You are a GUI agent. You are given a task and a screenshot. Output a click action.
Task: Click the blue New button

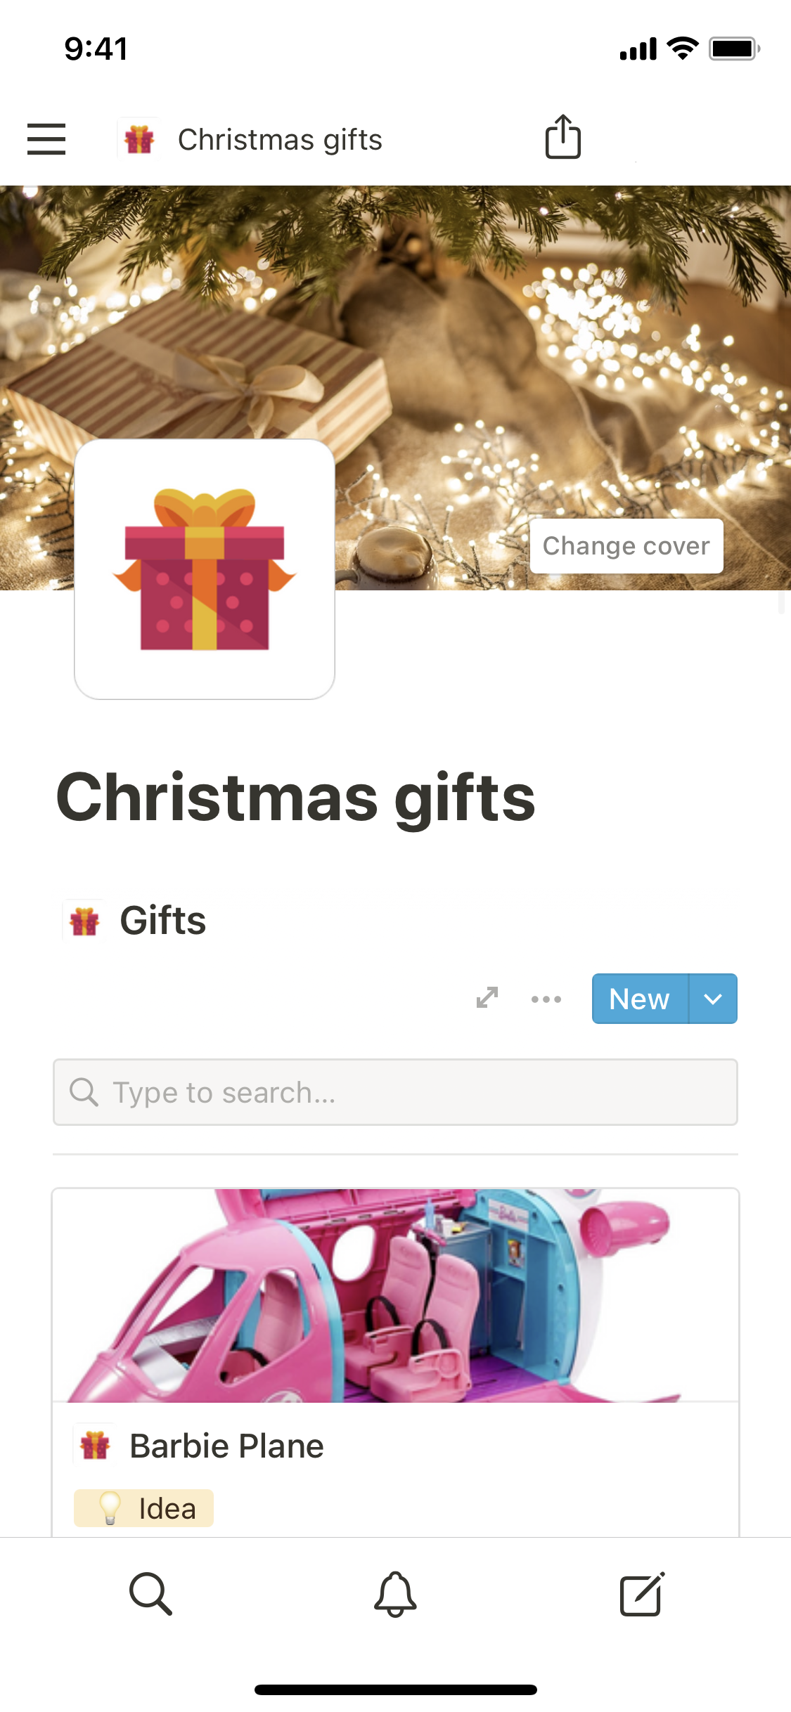click(x=640, y=999)
